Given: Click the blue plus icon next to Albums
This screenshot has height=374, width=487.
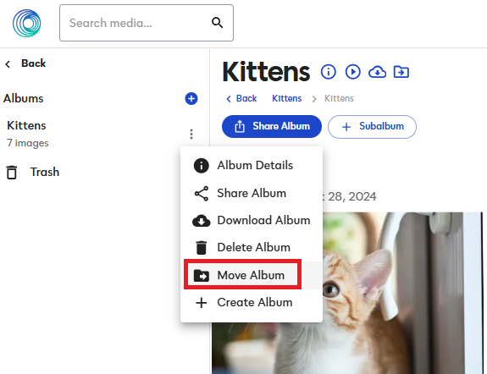Looking at the screenshot, I should tap(191, 99).
